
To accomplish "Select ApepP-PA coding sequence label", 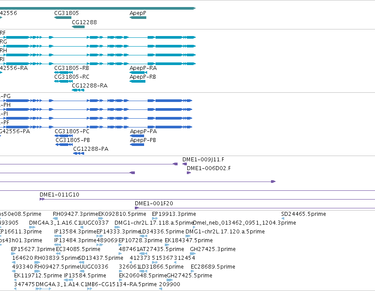I will (x=144, y=131).
